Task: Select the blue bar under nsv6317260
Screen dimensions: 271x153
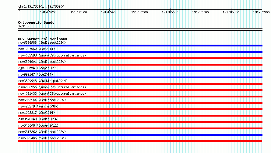Action: (140, 135)
